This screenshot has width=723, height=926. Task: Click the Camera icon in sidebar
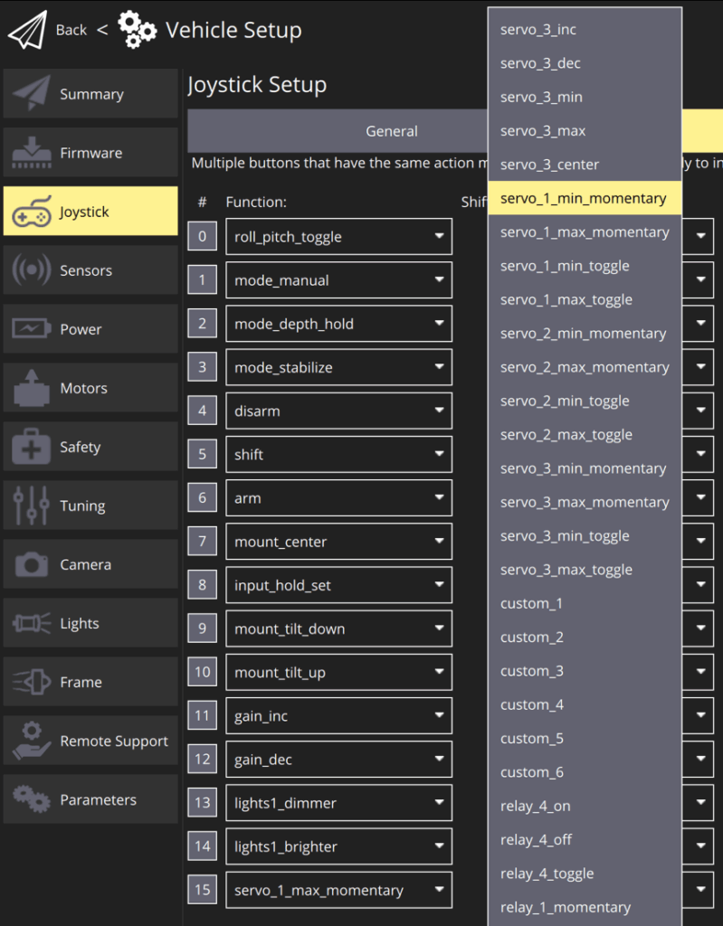[32, 564]
